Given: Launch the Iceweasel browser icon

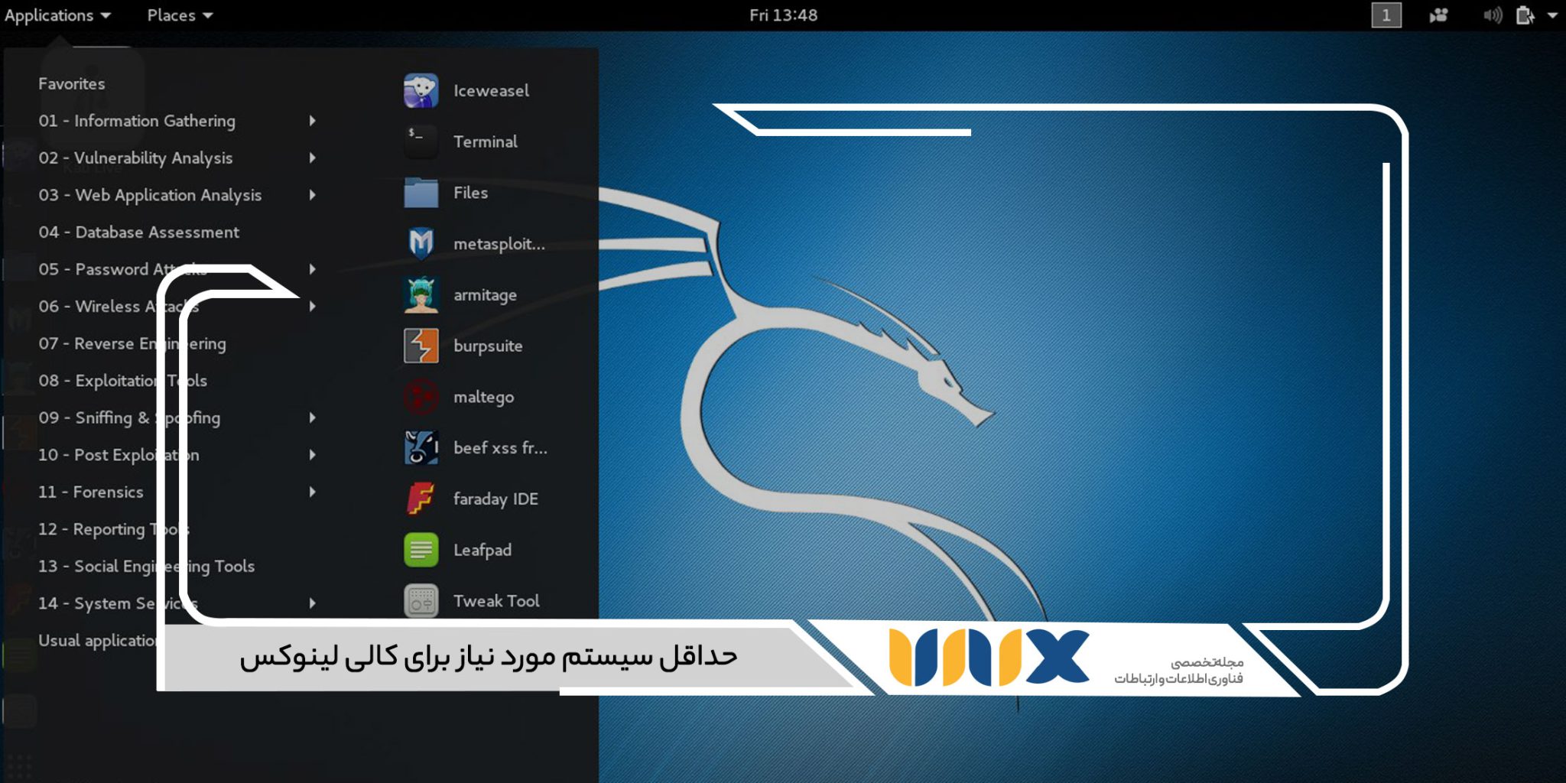Looking at the screenshot, I should pyautogui.click(x=421, y=91).
